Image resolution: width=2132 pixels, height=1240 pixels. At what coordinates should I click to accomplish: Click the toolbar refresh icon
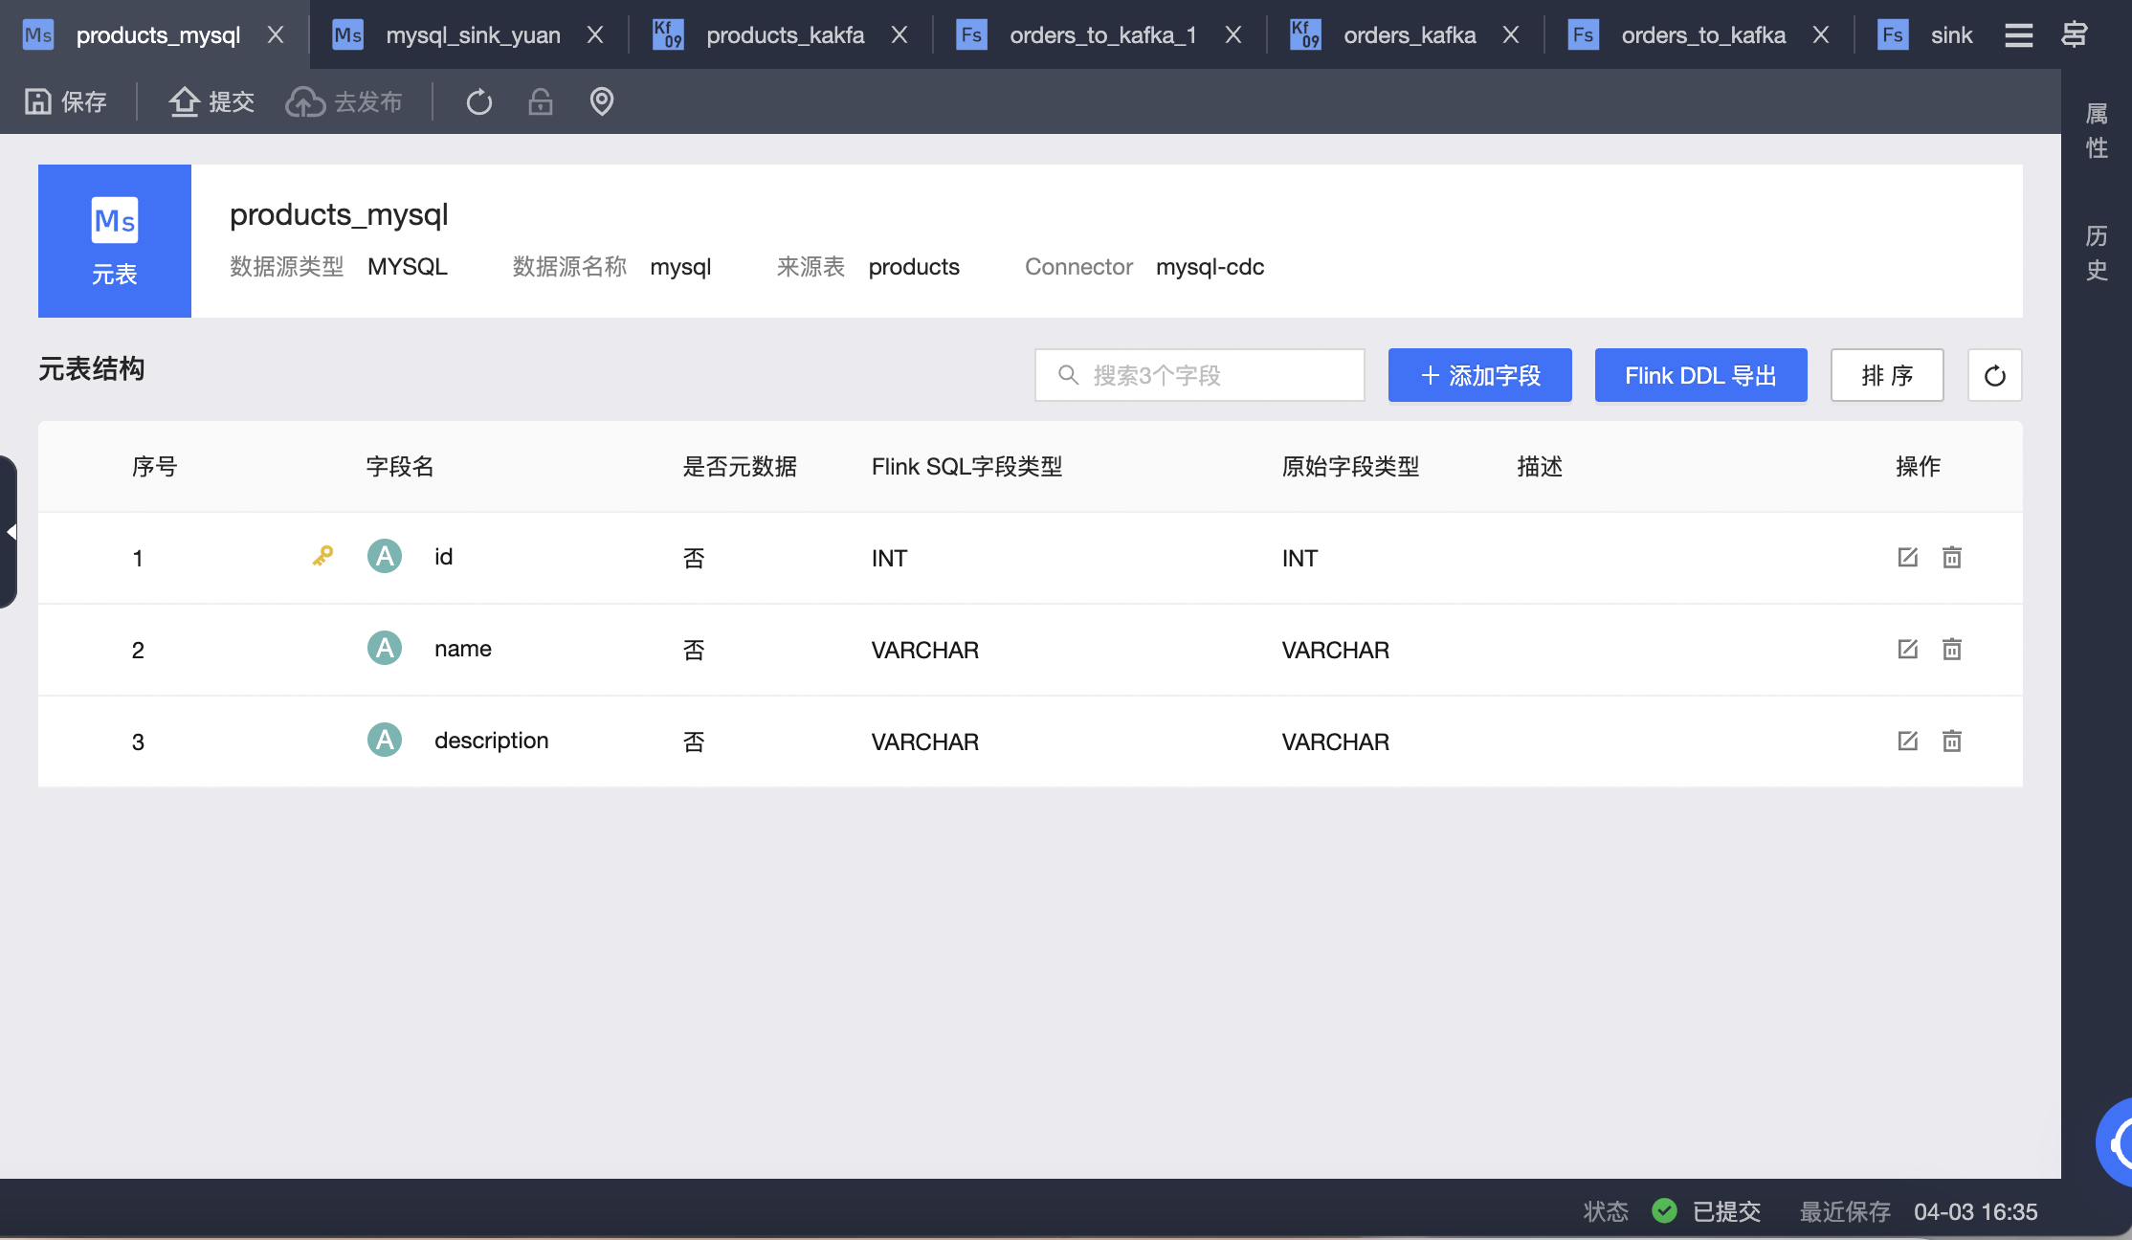(479, 101)
